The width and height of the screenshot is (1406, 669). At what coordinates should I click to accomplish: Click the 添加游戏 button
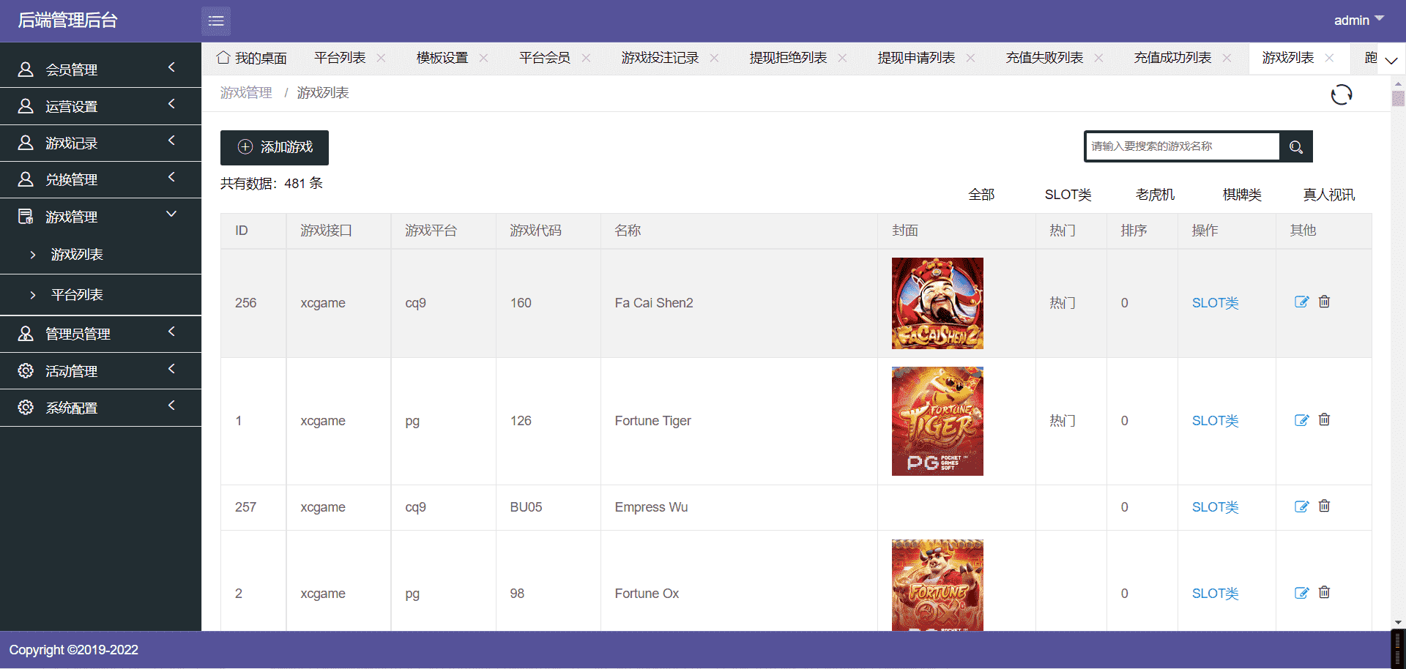click(x=275, y=147)
